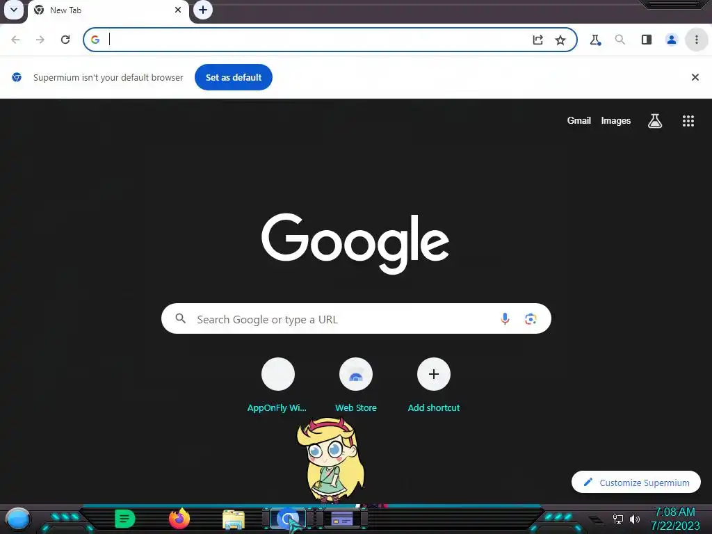Open Google Images link
This screenshot has height=534, width=712.
616,120
